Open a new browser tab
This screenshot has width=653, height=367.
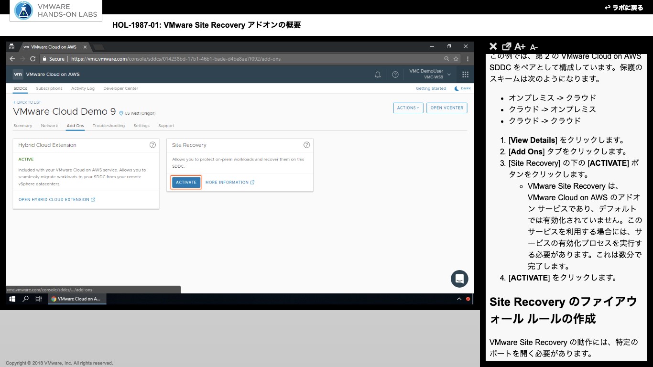pyautogui.click(x=99, y=47)
